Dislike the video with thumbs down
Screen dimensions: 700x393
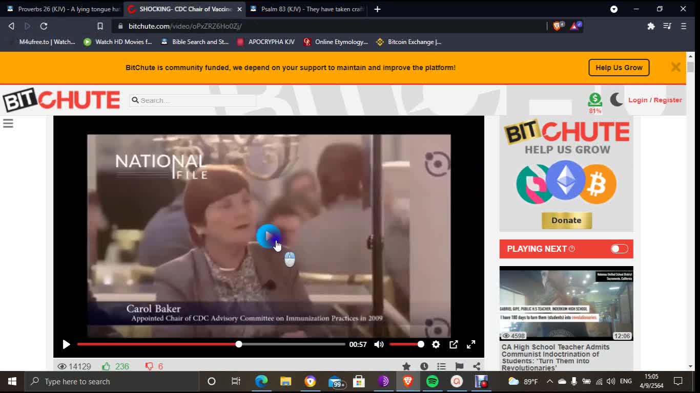149,366
